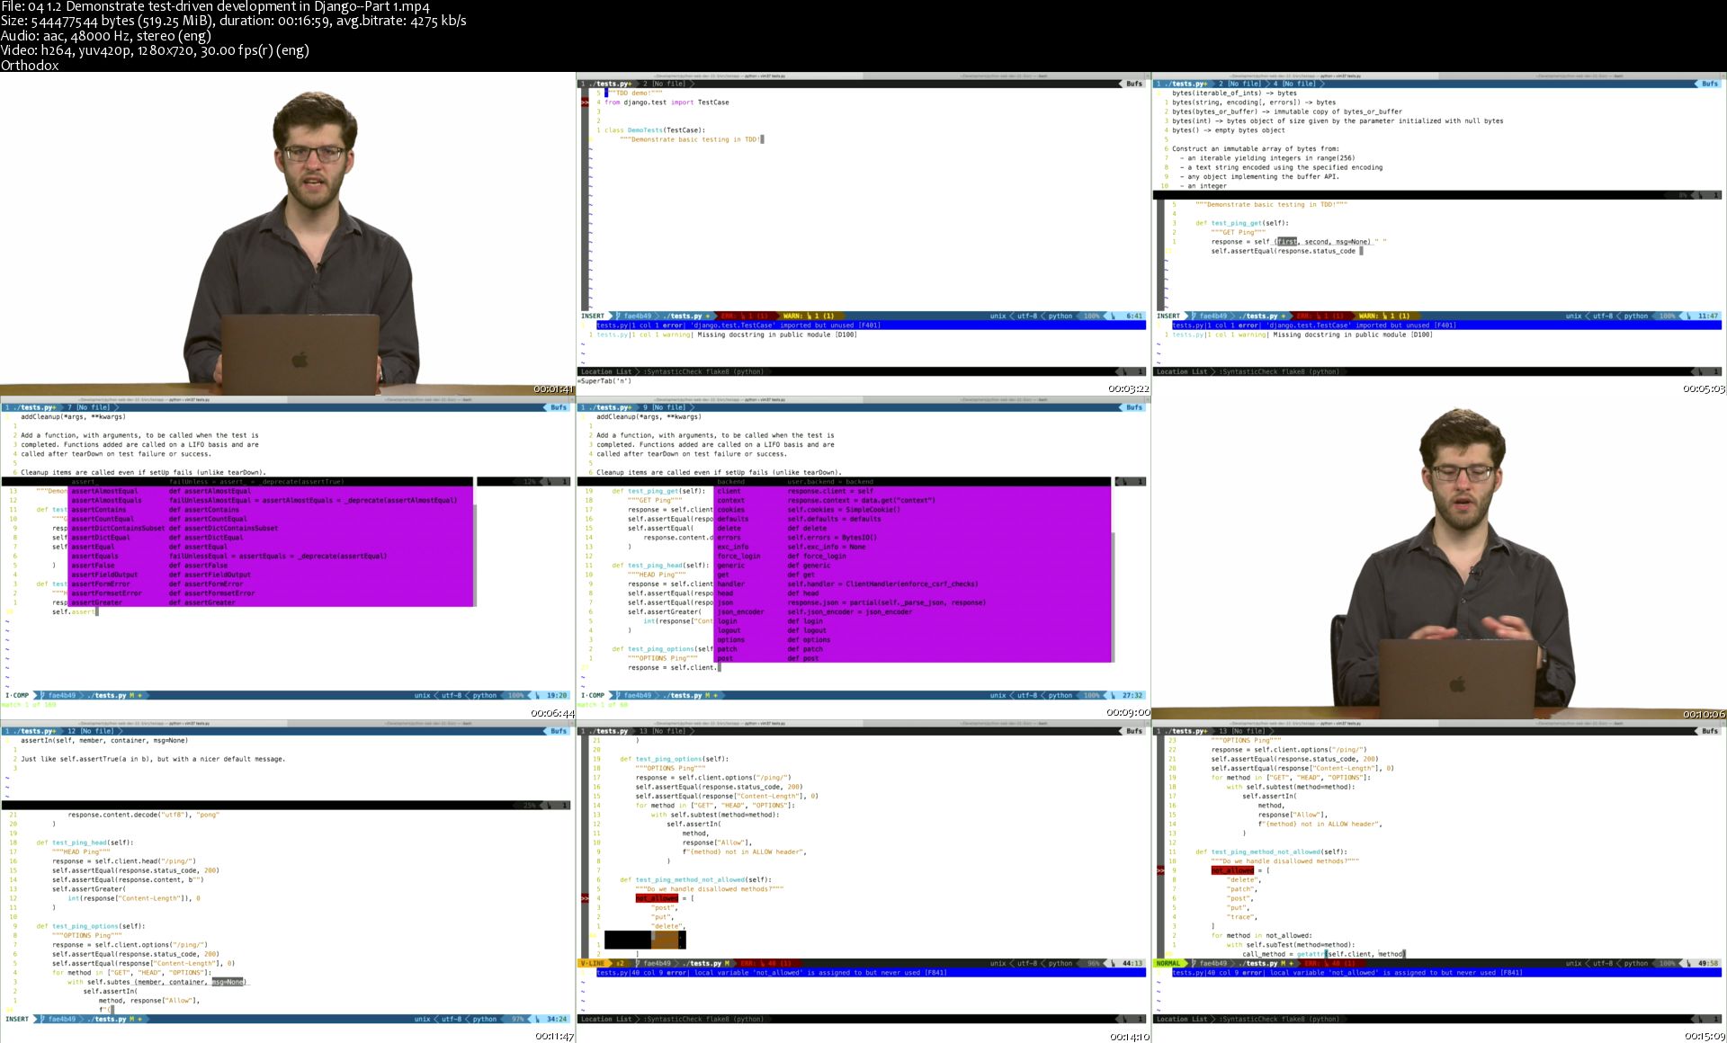This screenshot has width=1727, height=1043.
Task: Click the Bufs label in the 00:05:03 frame
Action: 1710,84
